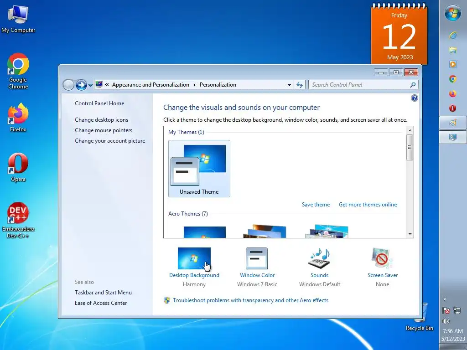
Task: Click Change your account picture link
Action: coord(110,141)
